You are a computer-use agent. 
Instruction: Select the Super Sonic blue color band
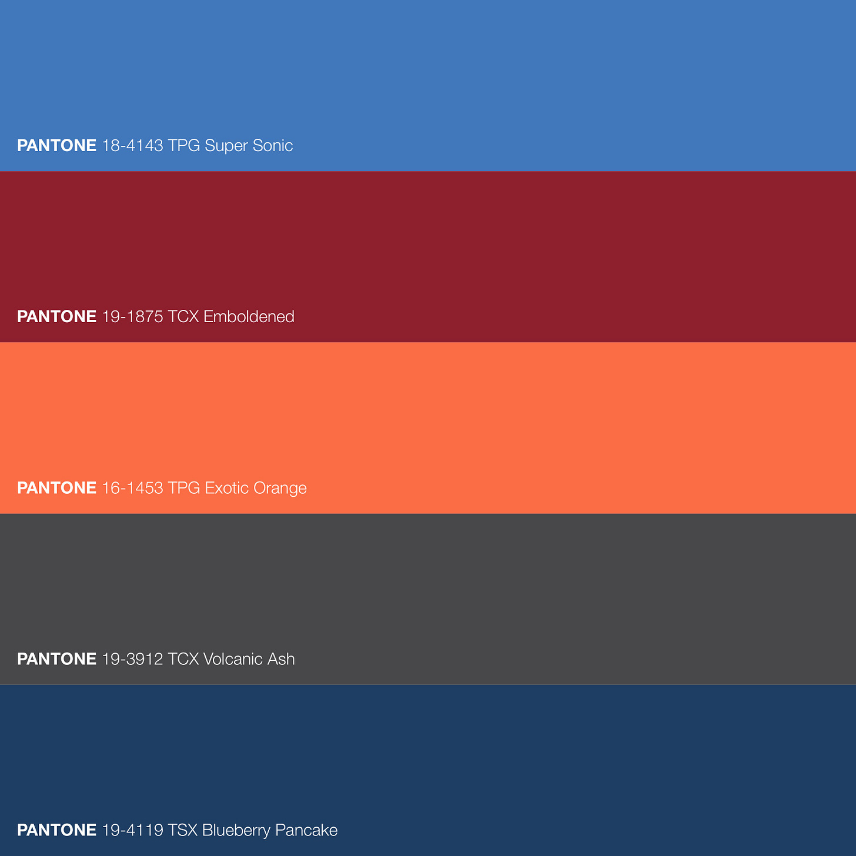(x=428, y=85)
